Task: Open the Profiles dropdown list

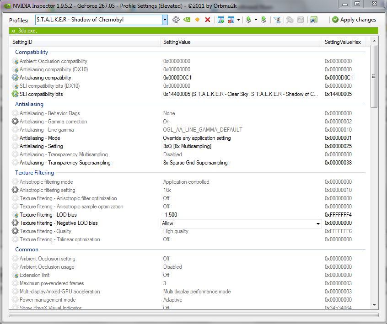Action: pos(165,20)
